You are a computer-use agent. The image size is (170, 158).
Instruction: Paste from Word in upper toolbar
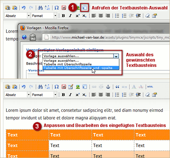click(15, 8)
